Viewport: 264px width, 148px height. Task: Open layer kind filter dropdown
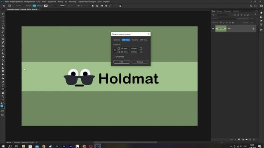coord(219,15)
